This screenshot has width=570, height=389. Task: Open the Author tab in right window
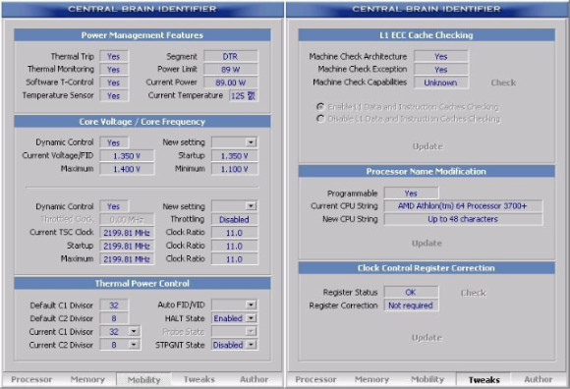[538, 379]
